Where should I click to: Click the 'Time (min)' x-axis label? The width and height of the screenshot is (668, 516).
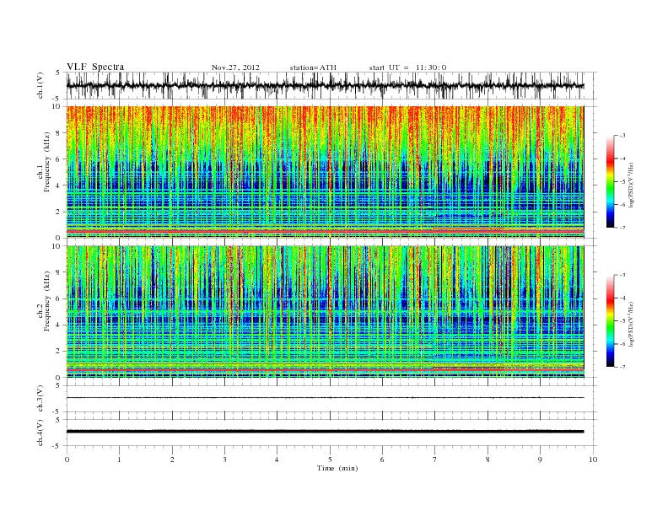(337, 468)
